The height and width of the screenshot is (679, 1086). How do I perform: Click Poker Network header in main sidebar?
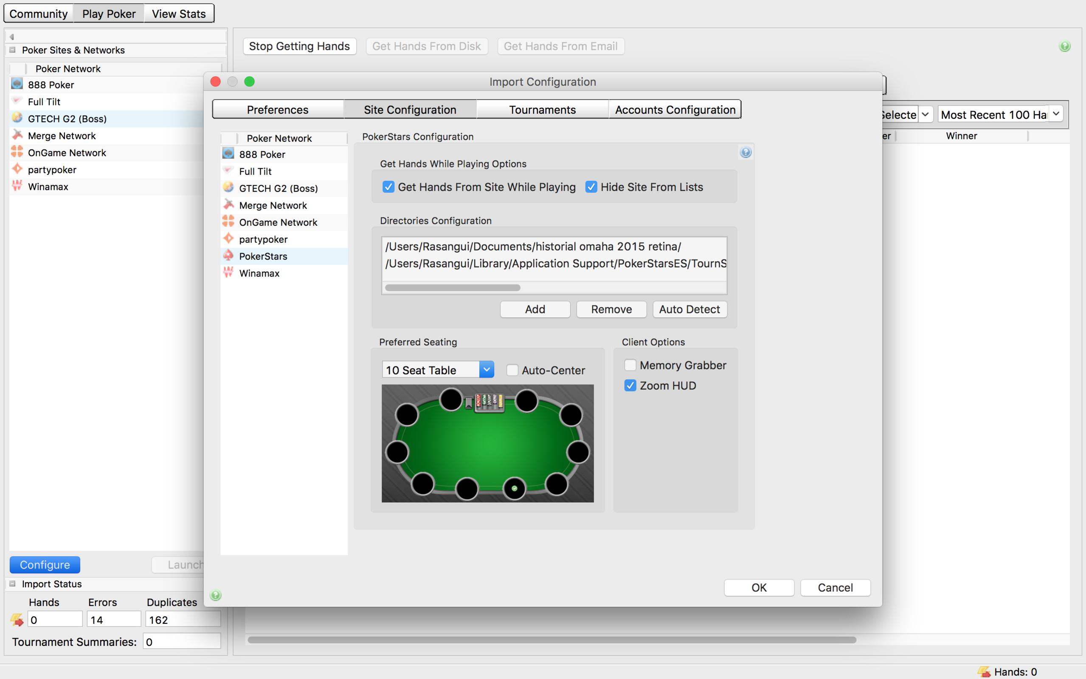pyautogui.click(x=68, y=69)
